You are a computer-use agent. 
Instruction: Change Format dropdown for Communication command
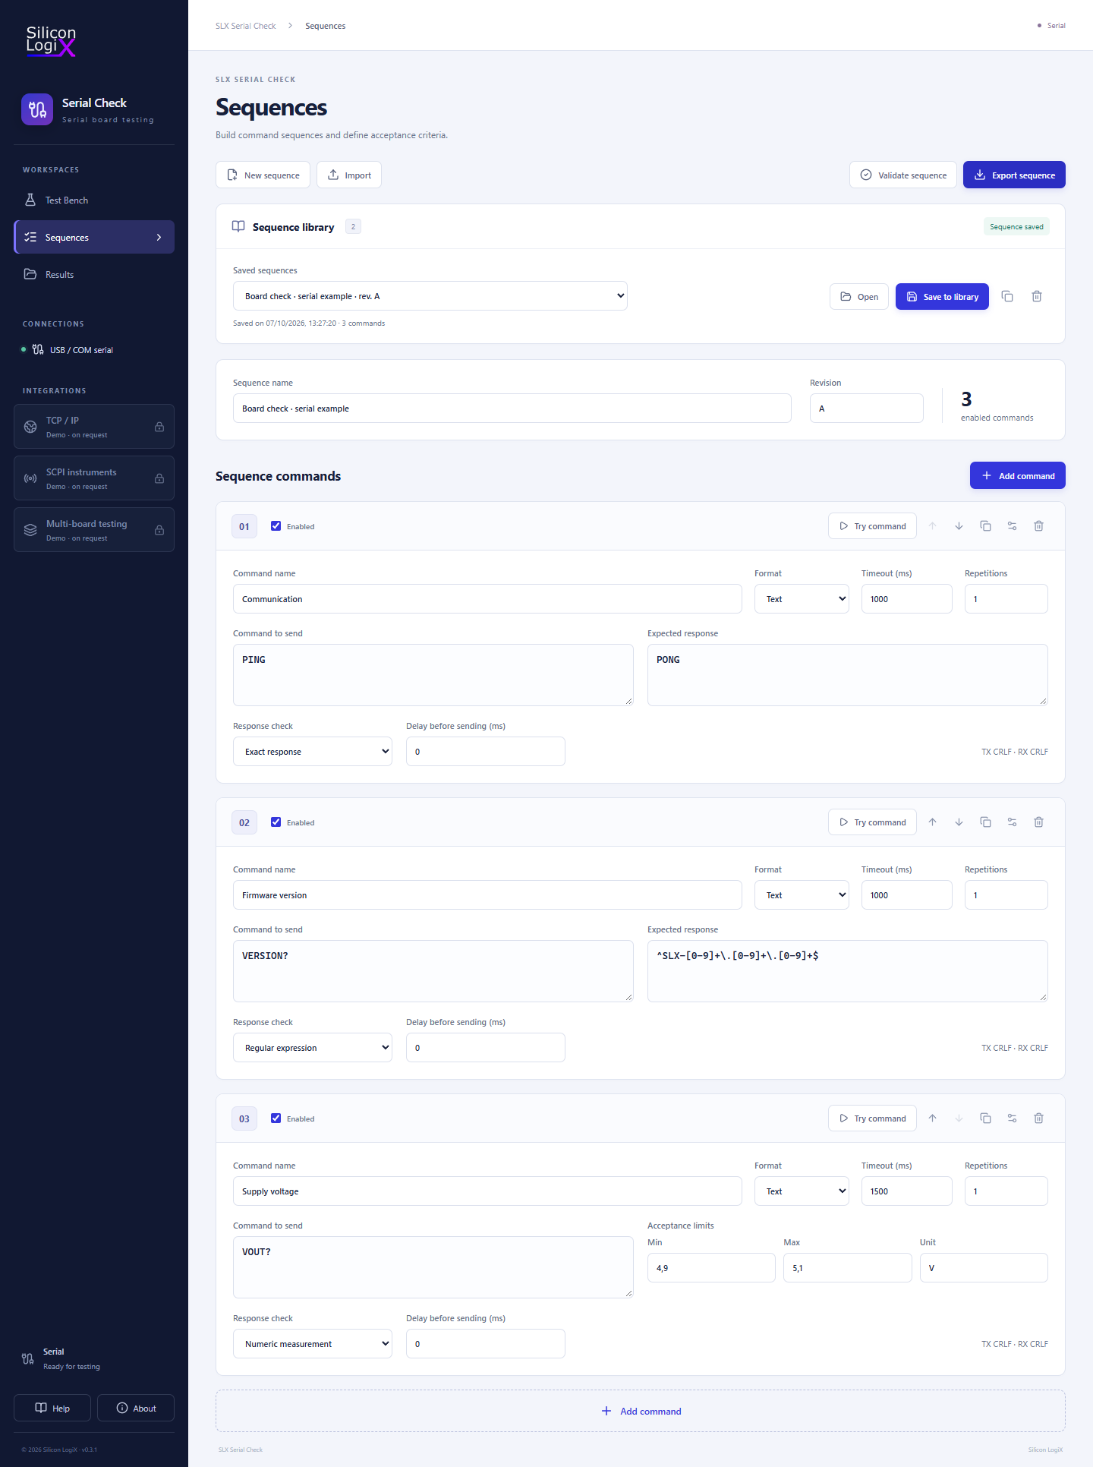click(x=802, y=599)
